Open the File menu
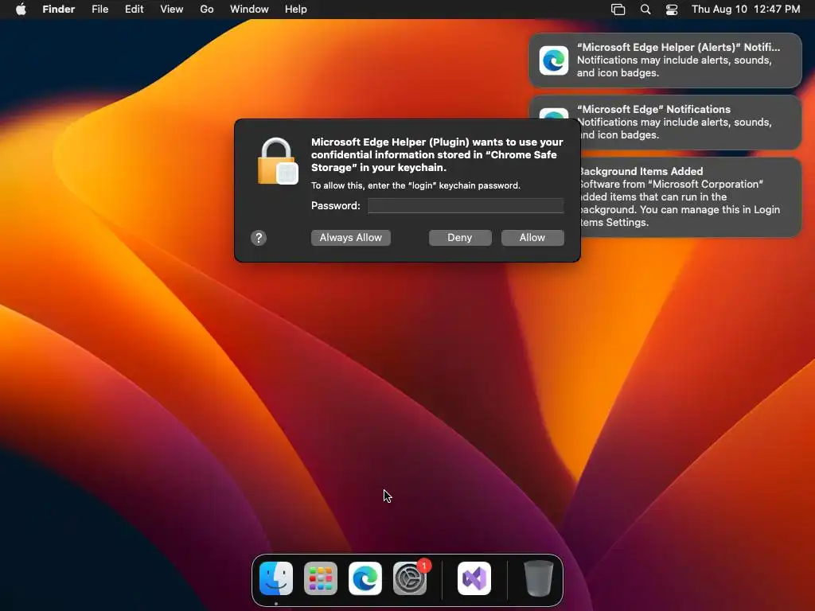Screen dimensions: 815x611 [99, 10]
